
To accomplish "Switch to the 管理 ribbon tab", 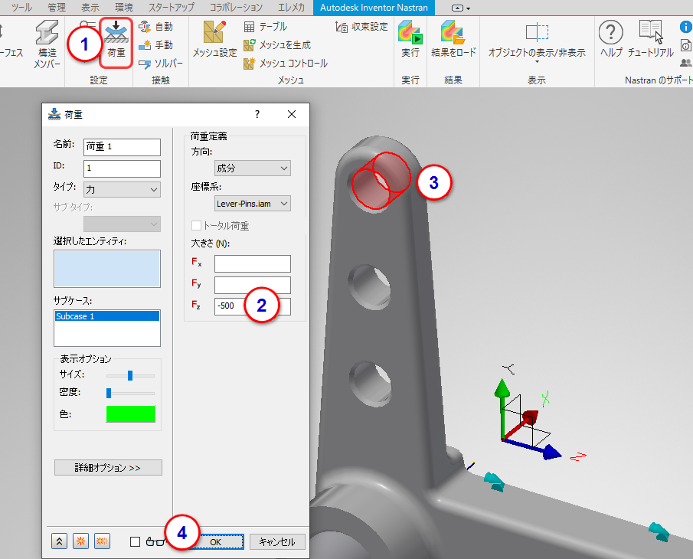I will tap(57, 8).
